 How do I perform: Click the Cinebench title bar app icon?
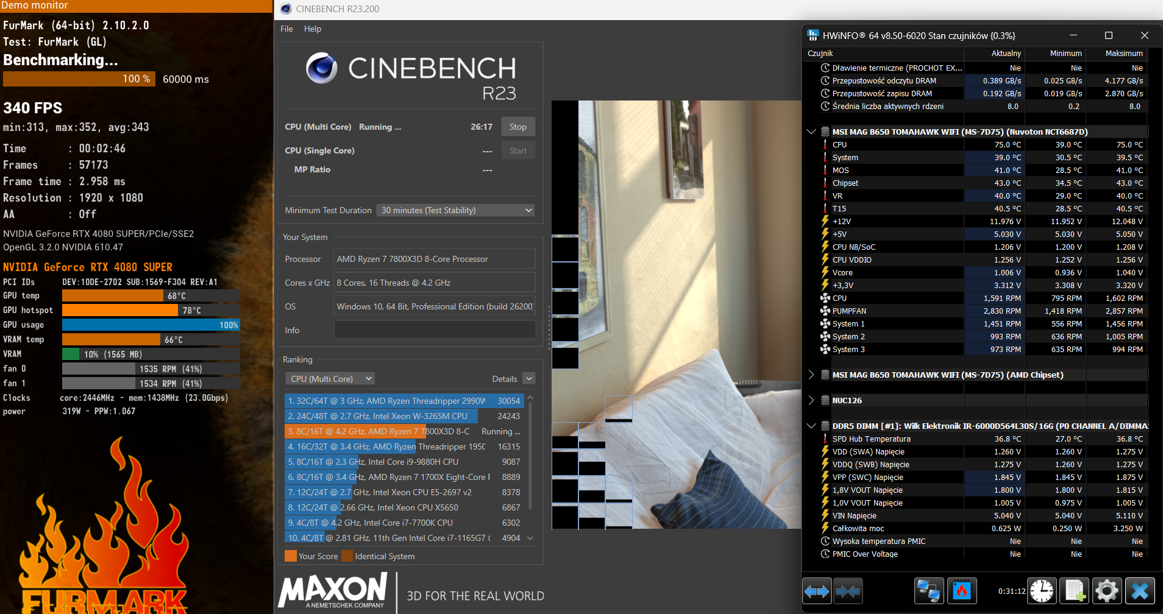286,9
